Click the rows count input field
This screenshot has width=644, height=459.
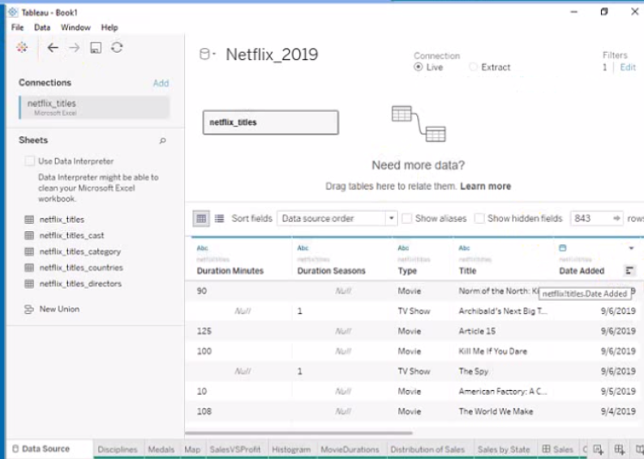tap(590, 218)
